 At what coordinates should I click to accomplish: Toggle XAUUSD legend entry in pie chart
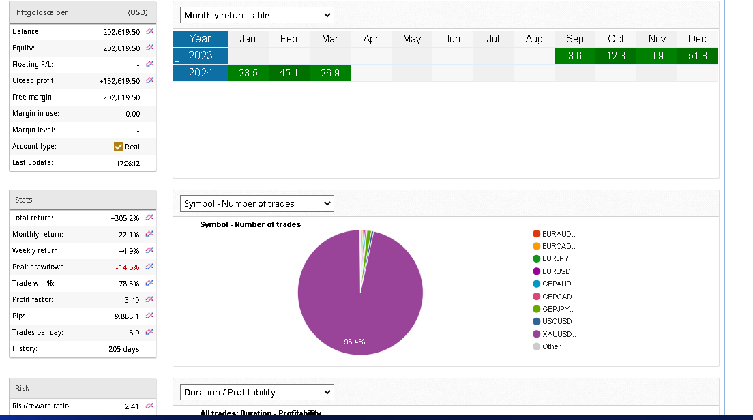(554, 334)
